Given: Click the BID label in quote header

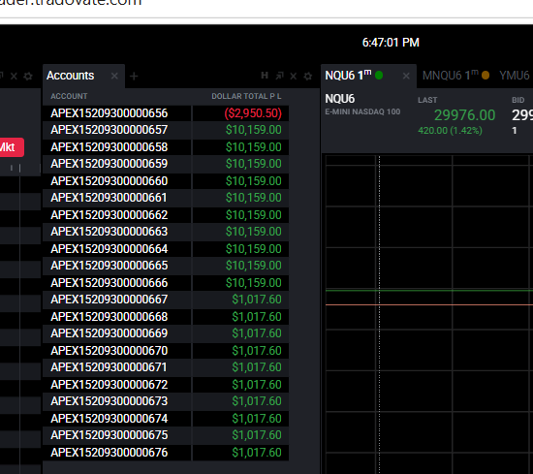Looking at the screenshot, I should pos(518,100).
